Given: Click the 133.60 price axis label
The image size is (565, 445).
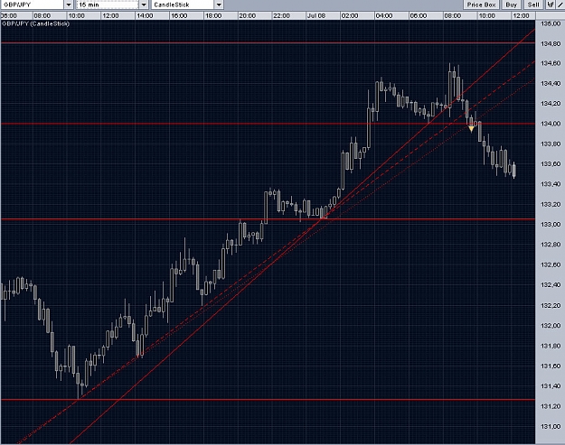Looking at the screenshot, I should click(x=551, y=164).
